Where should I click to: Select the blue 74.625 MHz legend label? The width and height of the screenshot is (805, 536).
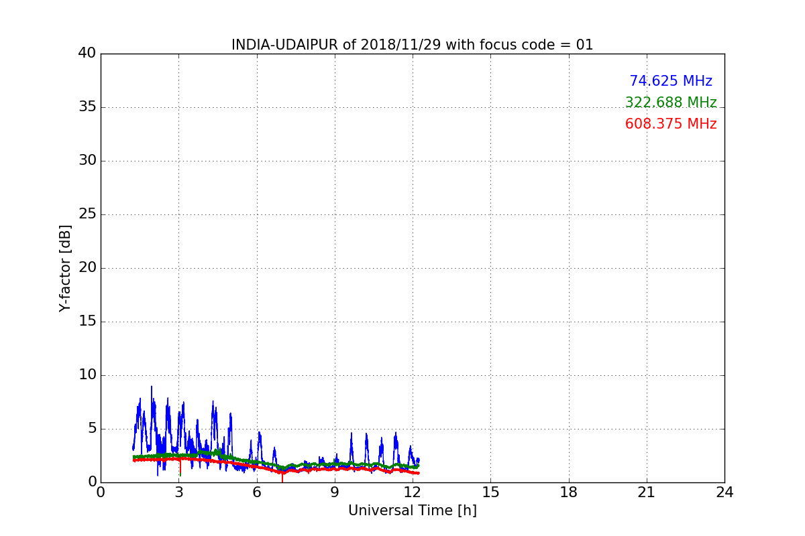[671, 81]
